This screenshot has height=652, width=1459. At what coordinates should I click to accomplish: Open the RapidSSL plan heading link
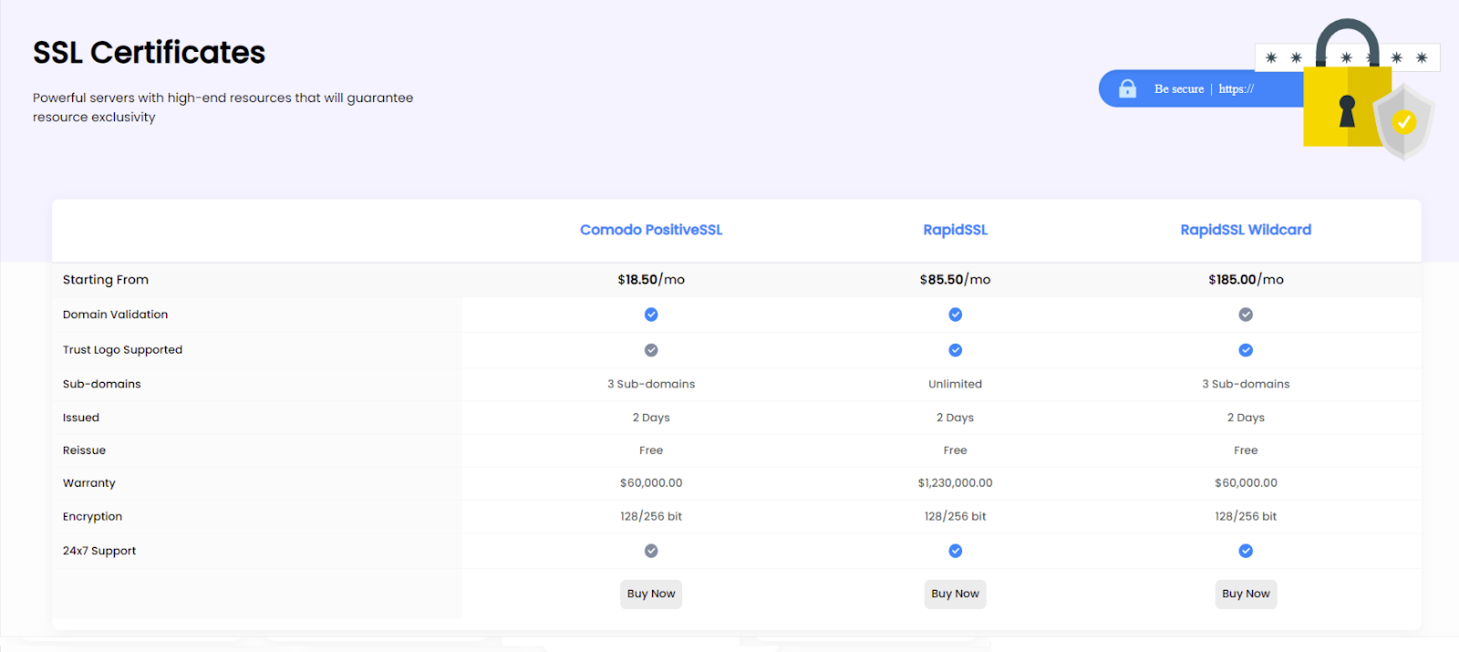click(955, 230)
